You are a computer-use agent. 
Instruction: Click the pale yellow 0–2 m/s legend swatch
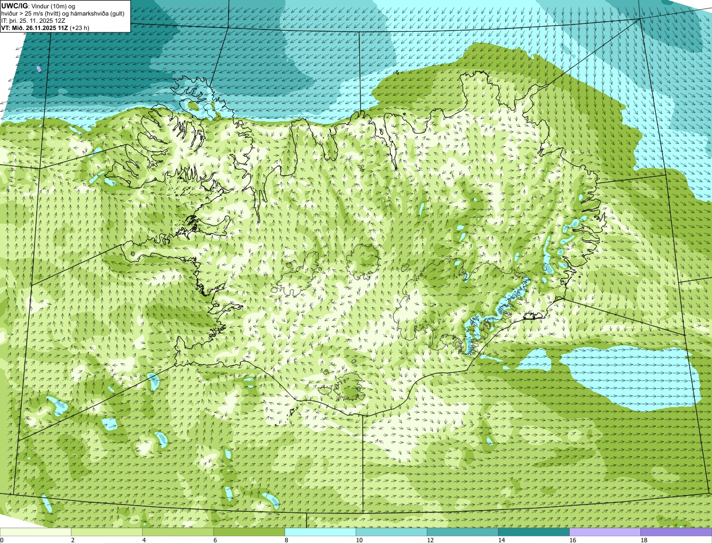click(36, 532)
